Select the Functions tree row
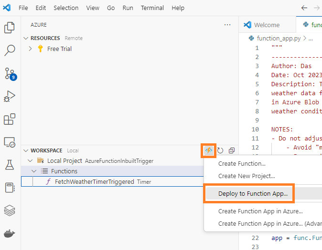The width and height of the screenshot is (322, 250). (x=112, y=171)
